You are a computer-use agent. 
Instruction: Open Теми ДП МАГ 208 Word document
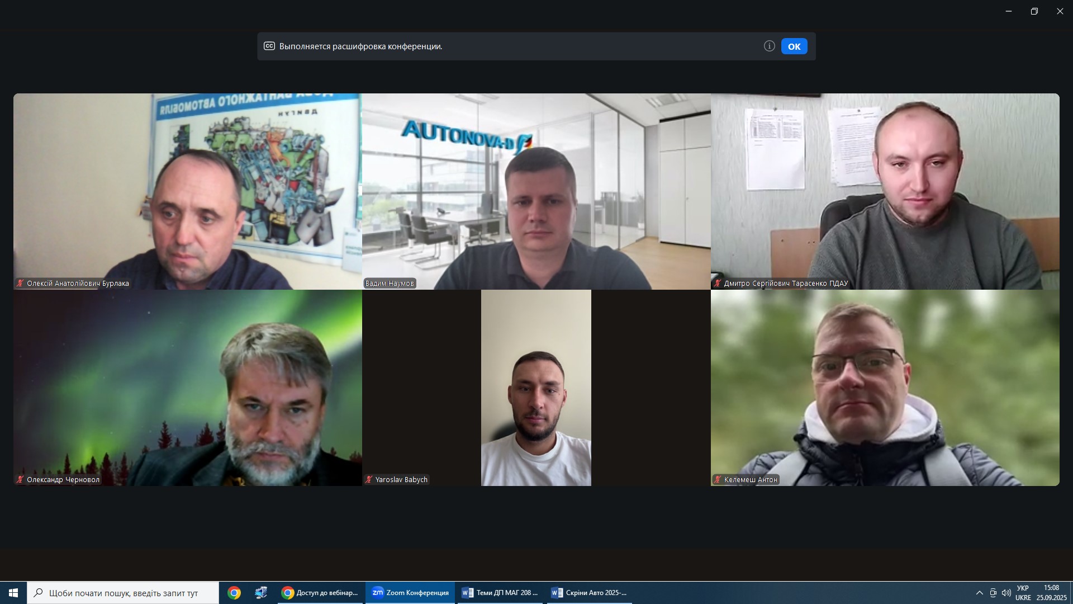(500, 593)
